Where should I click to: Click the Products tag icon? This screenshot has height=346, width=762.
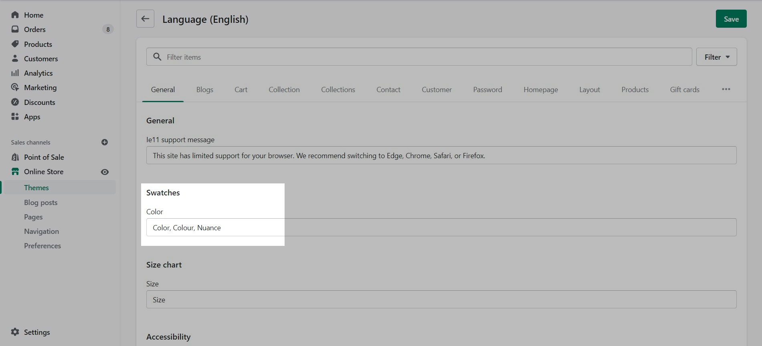(x=15, y=44)
